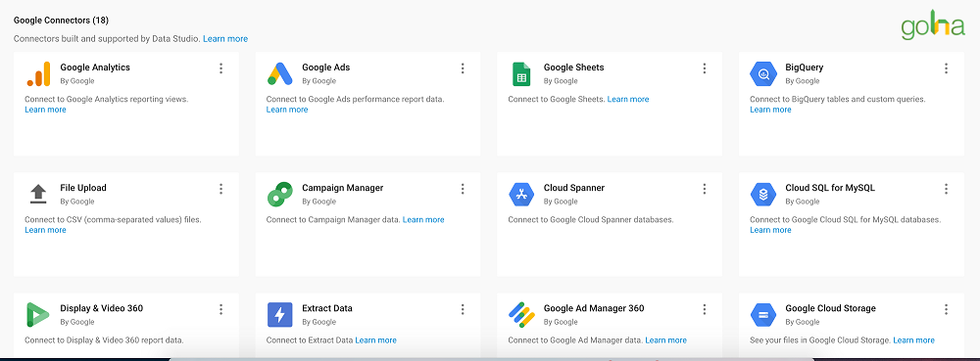The height and width of the screenshot is (361, 980).
Task: Open Learn more link in Extract Data card
Action: pos(375,339)
